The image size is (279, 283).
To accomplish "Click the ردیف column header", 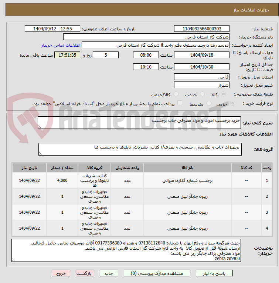I will [267, 168].
